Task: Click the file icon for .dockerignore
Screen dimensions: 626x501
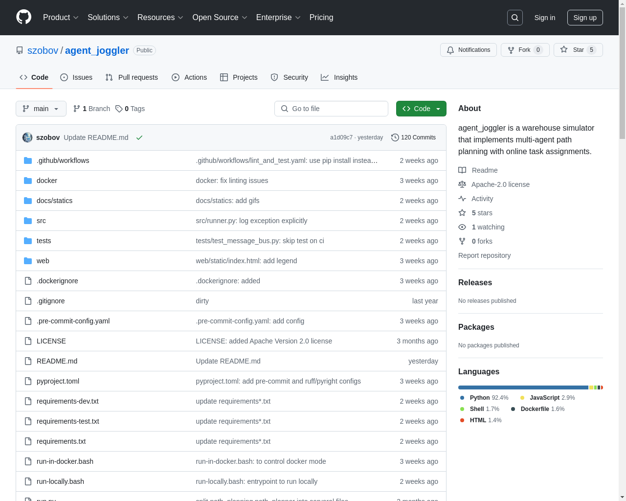Action: (28, 281)
